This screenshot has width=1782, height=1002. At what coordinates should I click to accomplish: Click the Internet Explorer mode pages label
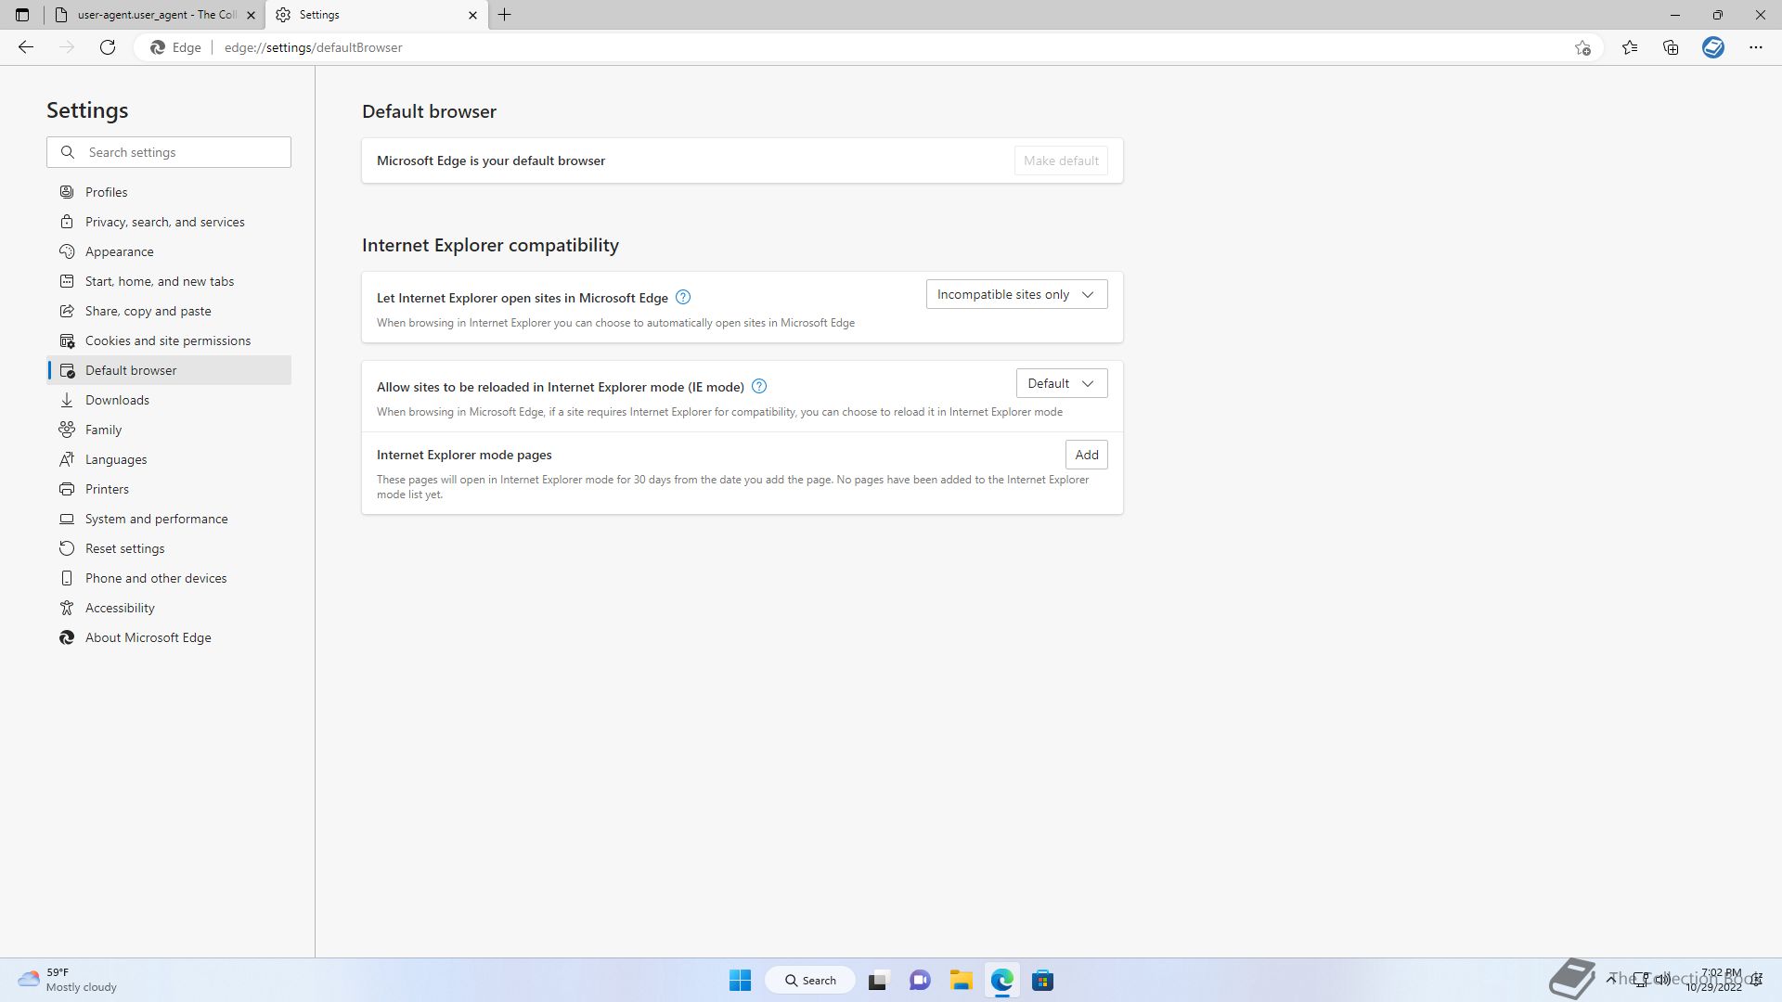pos(464,455)
